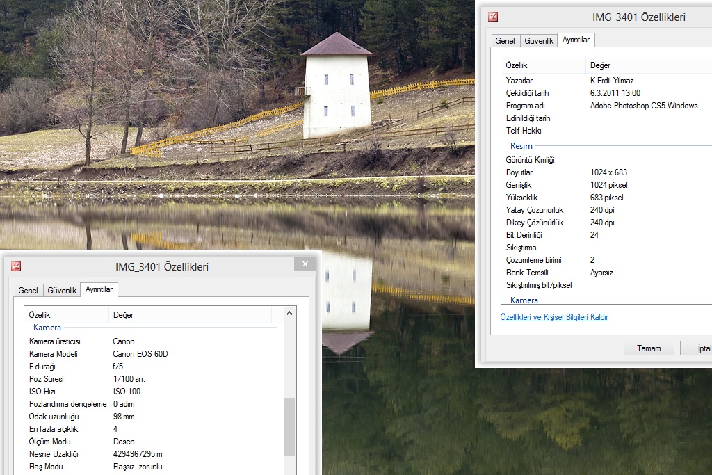Click the title bar icon of the camera details dialog

tap(16, 266)
